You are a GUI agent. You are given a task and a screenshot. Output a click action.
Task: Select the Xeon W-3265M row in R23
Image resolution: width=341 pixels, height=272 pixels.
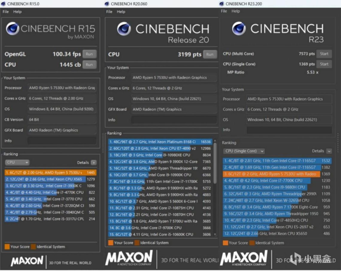(x=277, y=200)
